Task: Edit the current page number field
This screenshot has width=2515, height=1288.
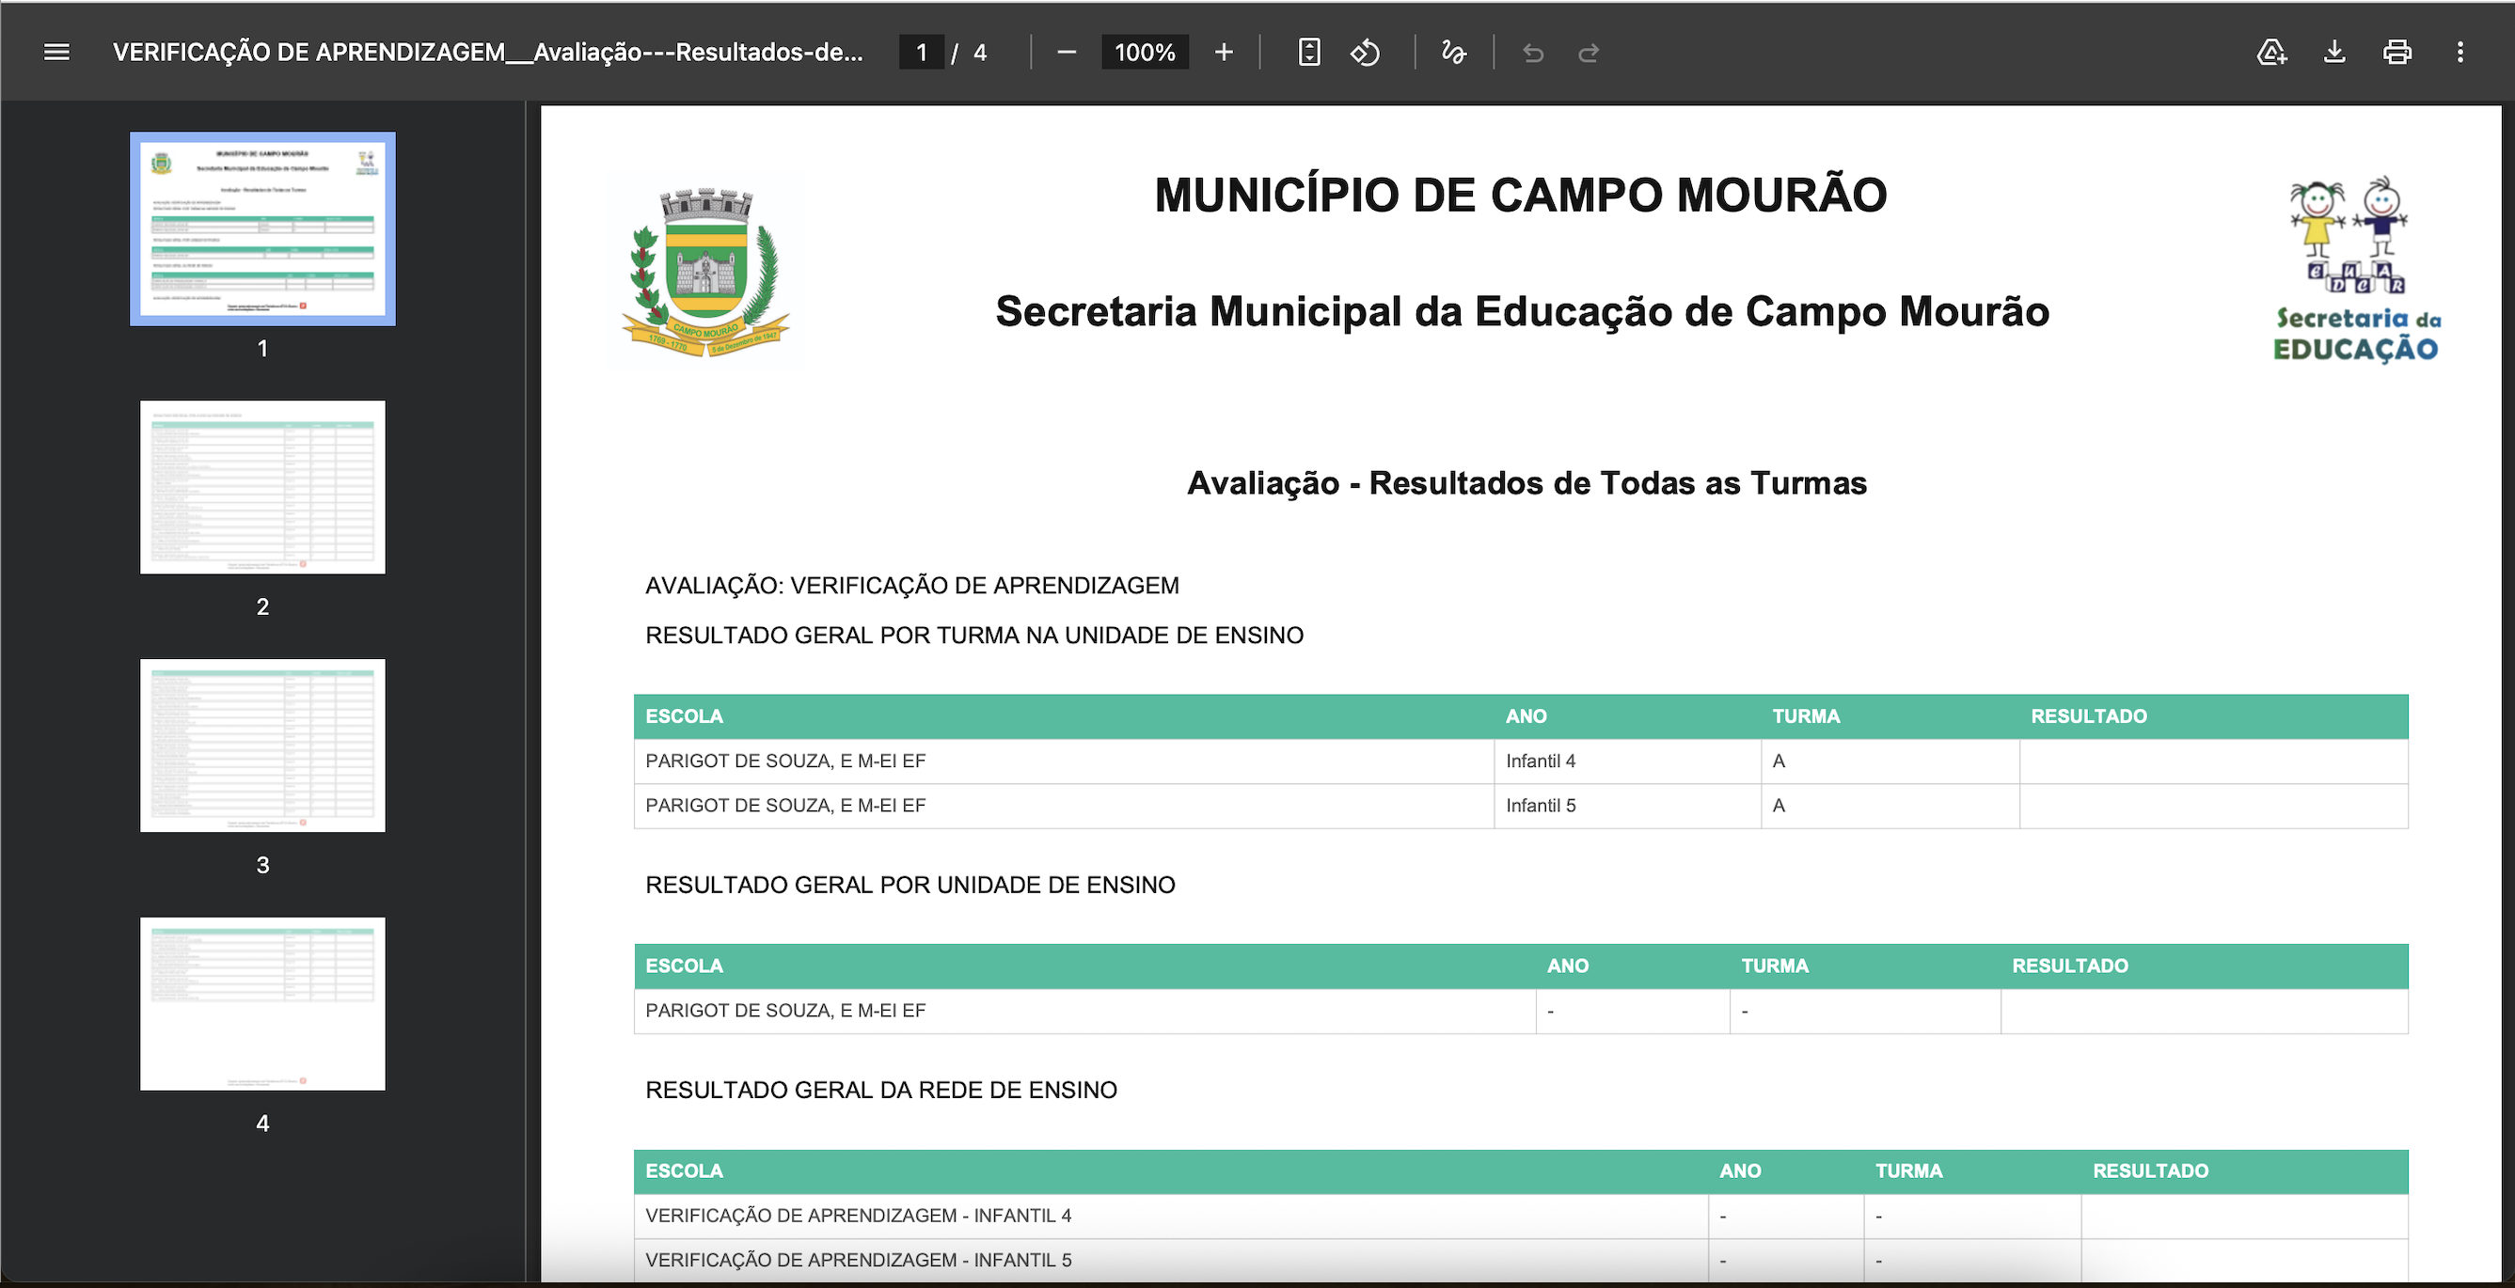Action: 922,53
